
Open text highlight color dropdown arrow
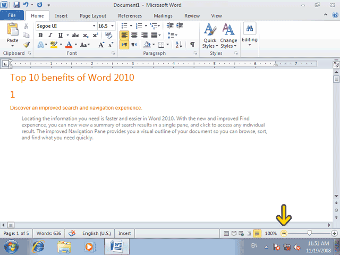click(61, 45)
